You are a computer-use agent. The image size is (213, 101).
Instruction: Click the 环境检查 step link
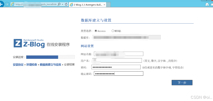32,65
